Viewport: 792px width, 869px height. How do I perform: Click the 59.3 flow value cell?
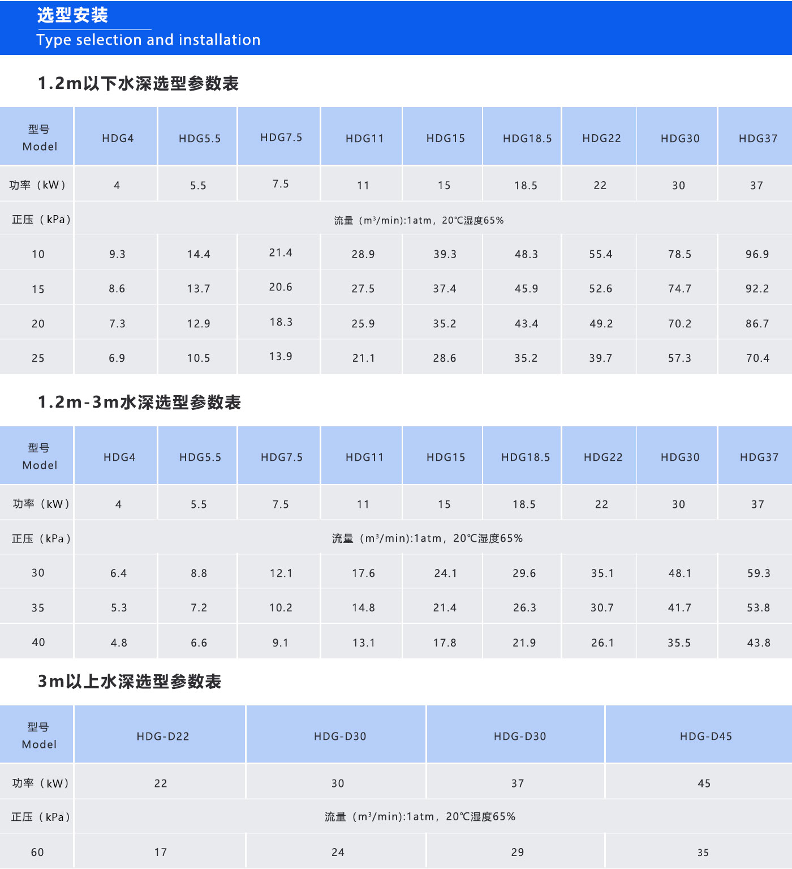pyautogui.click(x=759, y=573)
